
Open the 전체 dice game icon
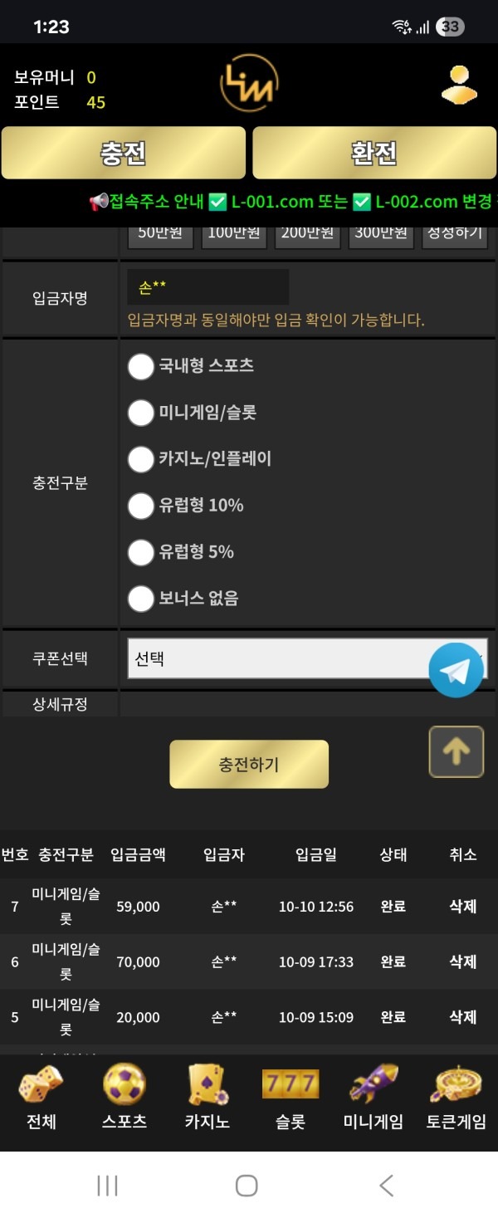click(40, 1085)
